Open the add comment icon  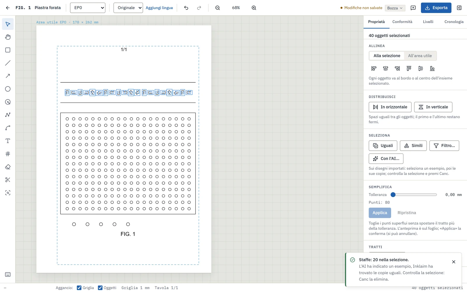(x=413, y=8)
